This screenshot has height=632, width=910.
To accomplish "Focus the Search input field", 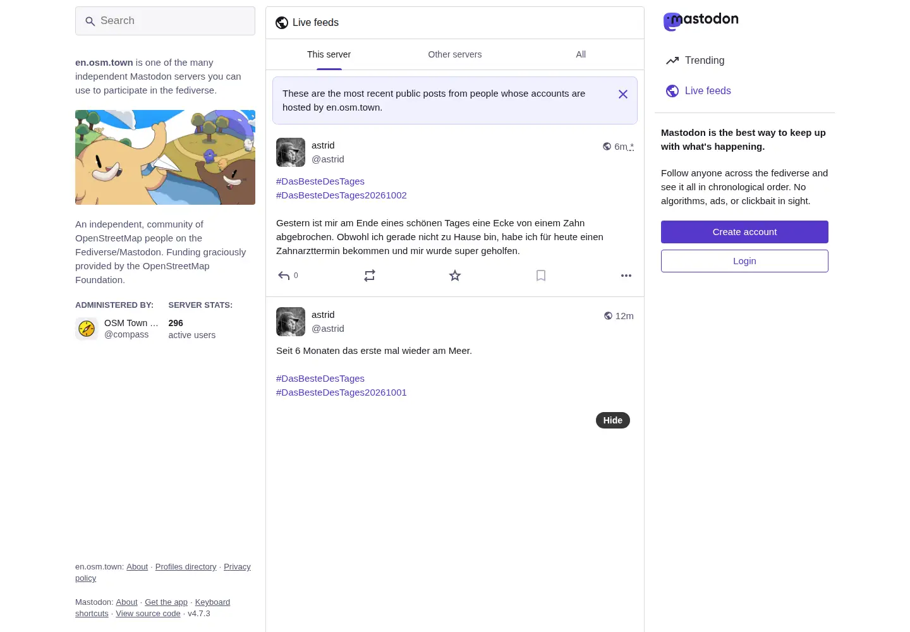I will (x=165, y=21).
